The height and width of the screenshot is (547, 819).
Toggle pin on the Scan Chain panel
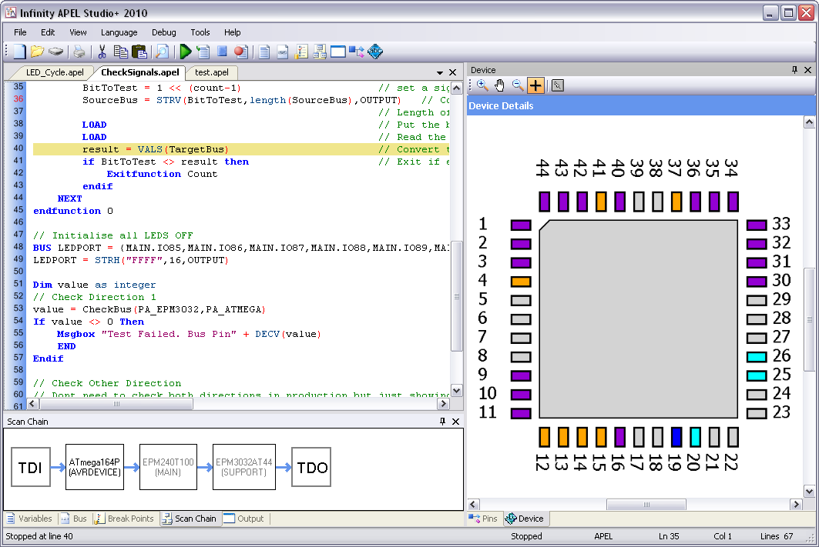point(442,422)
